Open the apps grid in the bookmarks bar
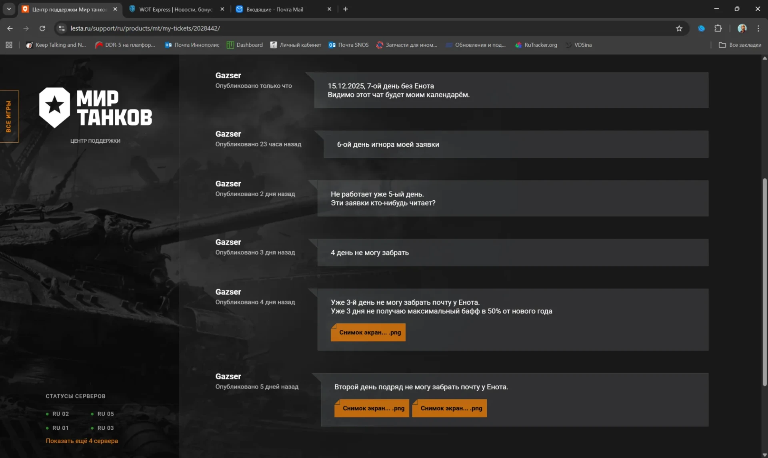 (x=9, y=45)
